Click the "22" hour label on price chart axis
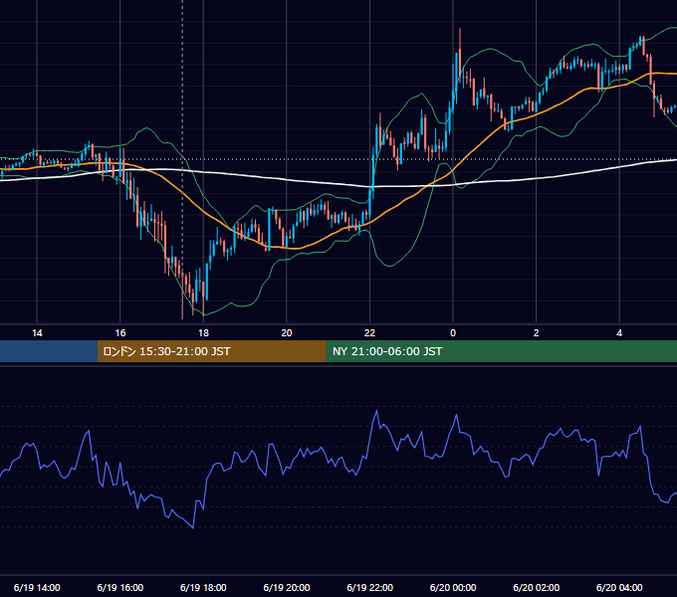 369,333
